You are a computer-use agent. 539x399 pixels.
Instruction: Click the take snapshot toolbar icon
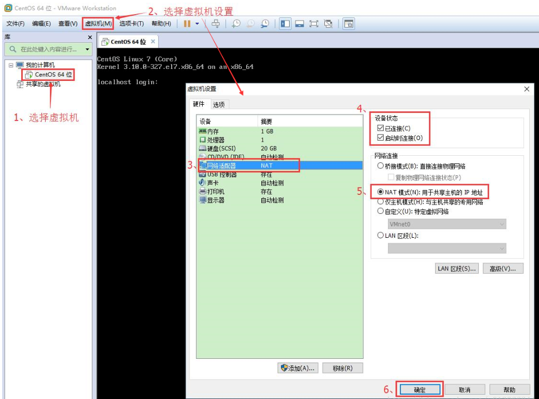pos(236,23)
